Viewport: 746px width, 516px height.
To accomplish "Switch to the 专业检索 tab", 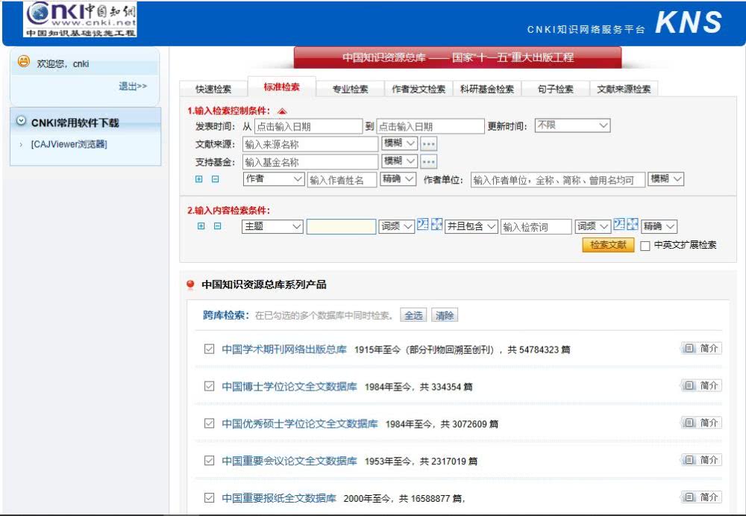I will 351,87.
